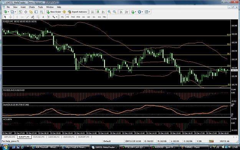The height and width of the screenshot is (150, 240).
Task: Select the Text Label tool
Action: point(48,17)
